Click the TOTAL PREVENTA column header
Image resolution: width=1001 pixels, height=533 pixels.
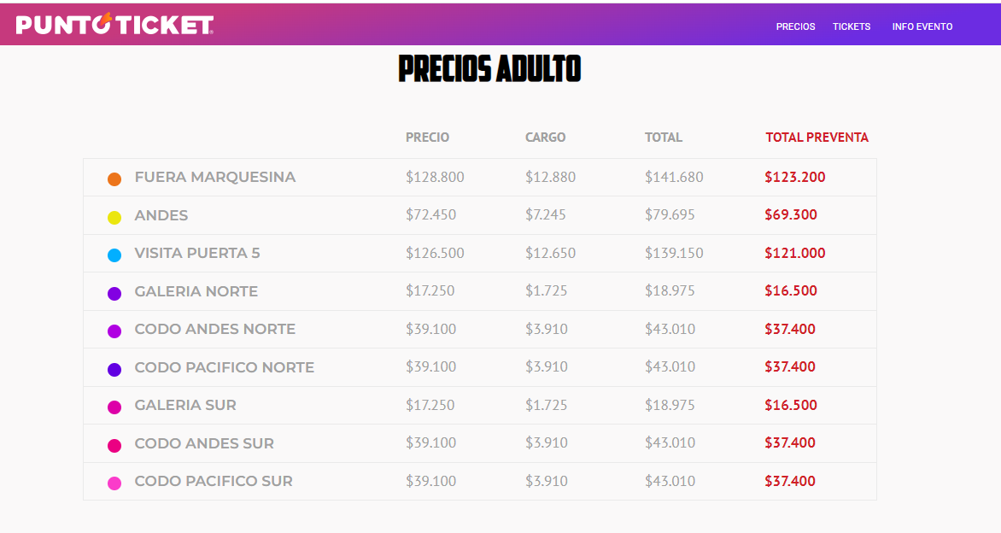point(817,137)
